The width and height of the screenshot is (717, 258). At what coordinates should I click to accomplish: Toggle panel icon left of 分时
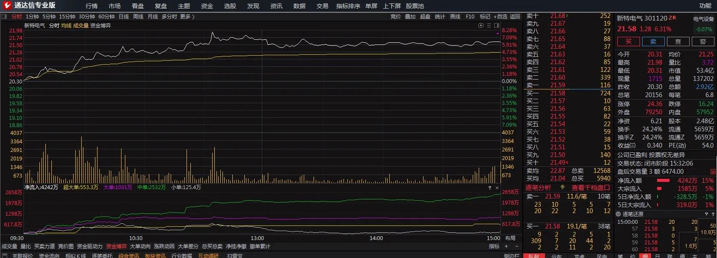point(4,17)
